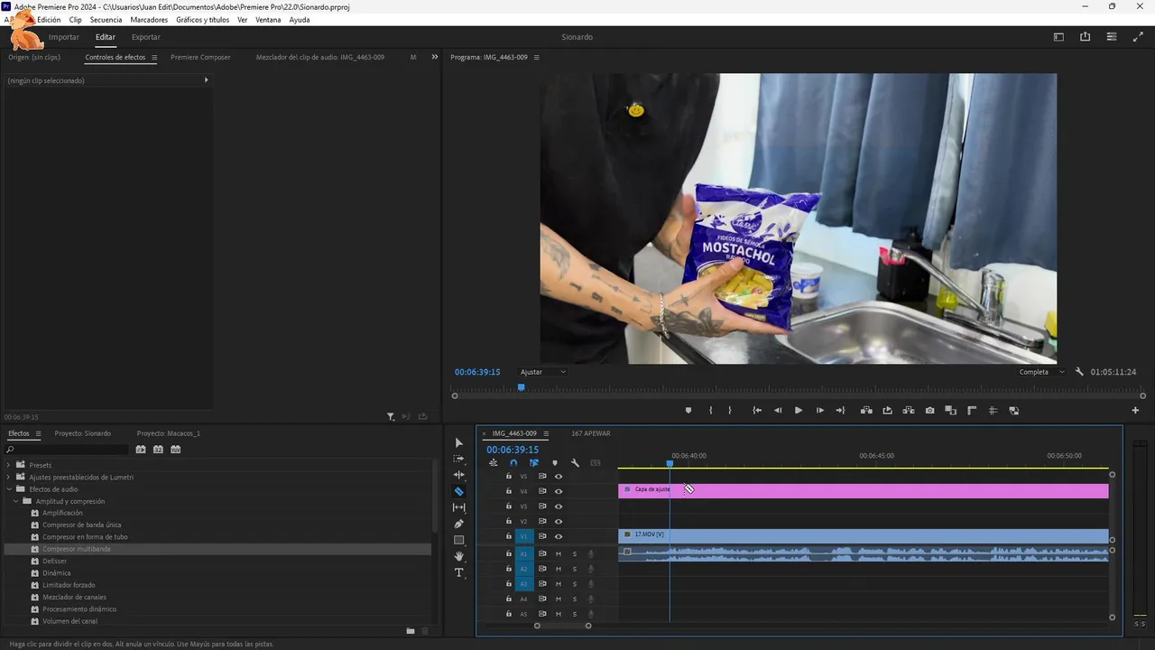Add a marker in the timeline

554,463
